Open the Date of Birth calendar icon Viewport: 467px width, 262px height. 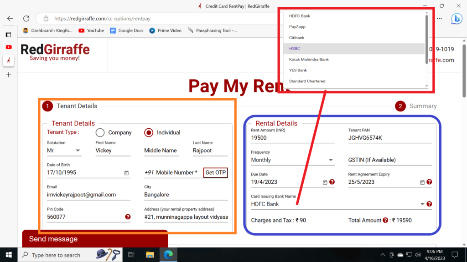(126, 173)
